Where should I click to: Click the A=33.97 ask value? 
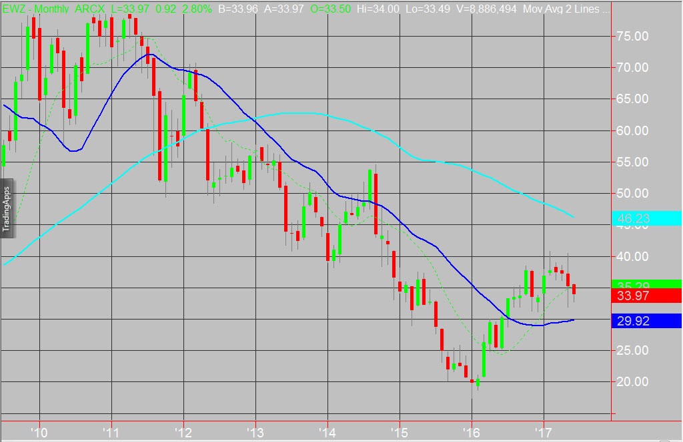pos(284,9)
